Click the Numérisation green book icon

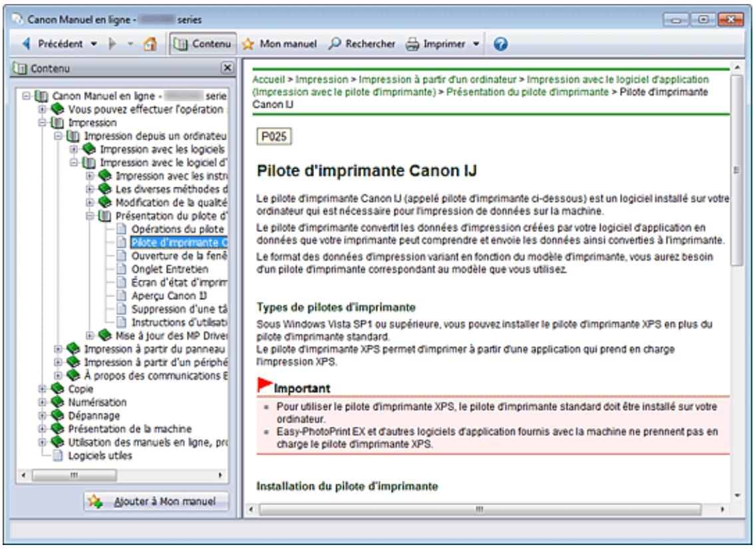(57, 401)
